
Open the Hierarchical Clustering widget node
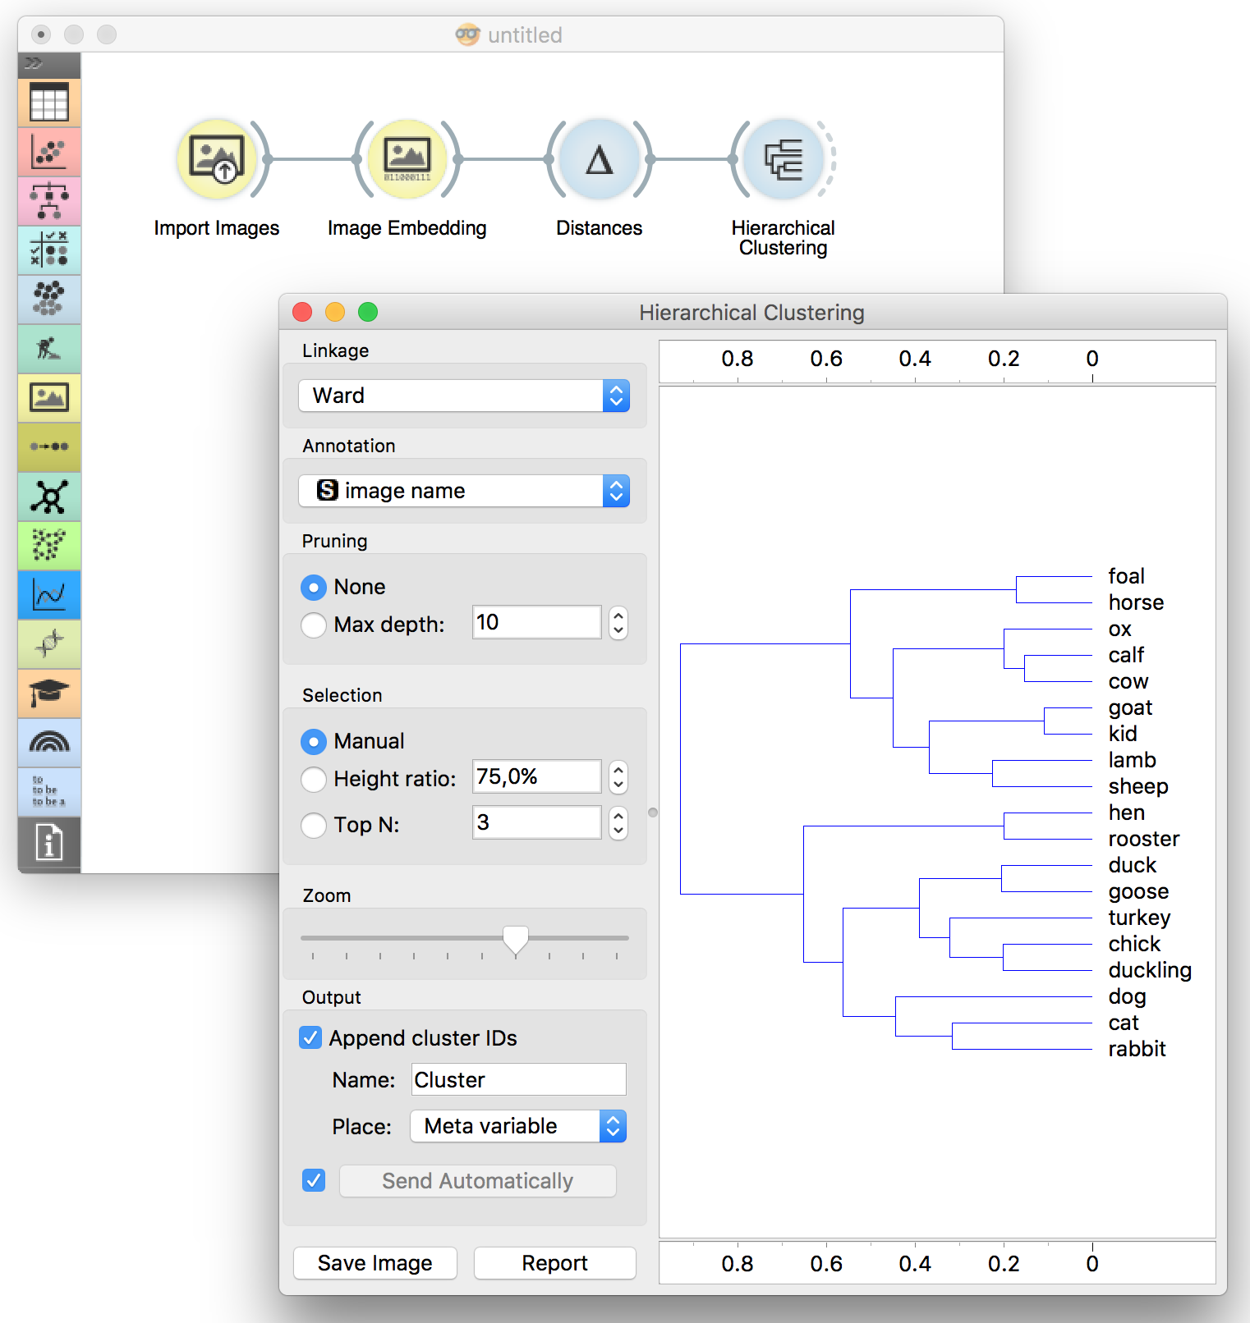(x=783, y=159)
